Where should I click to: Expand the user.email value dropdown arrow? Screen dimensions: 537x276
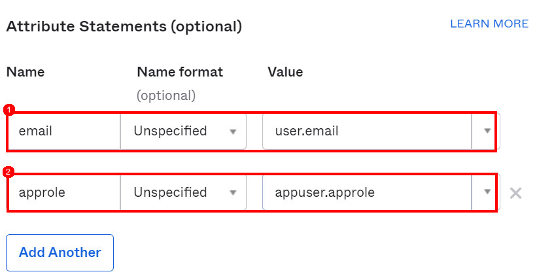coord(487,131)
